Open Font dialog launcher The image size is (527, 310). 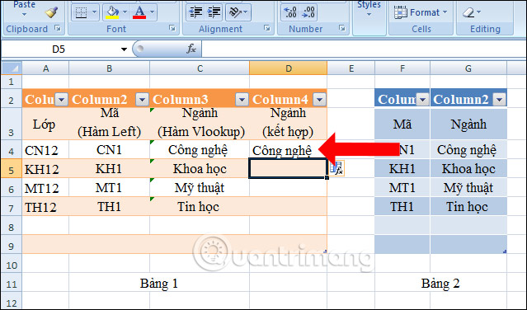172,29
